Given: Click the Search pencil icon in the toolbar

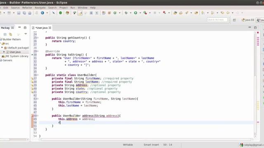Looking at the screenshot, I should [x=186, y=13].
